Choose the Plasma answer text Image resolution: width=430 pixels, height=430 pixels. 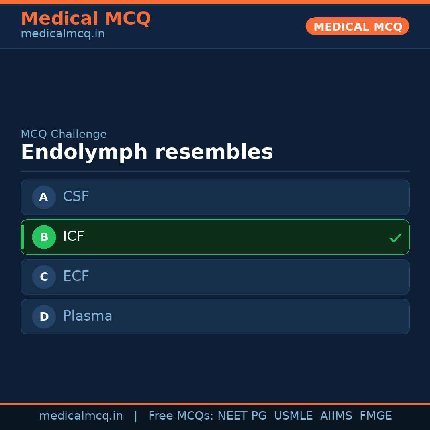[x=88, y=316]
